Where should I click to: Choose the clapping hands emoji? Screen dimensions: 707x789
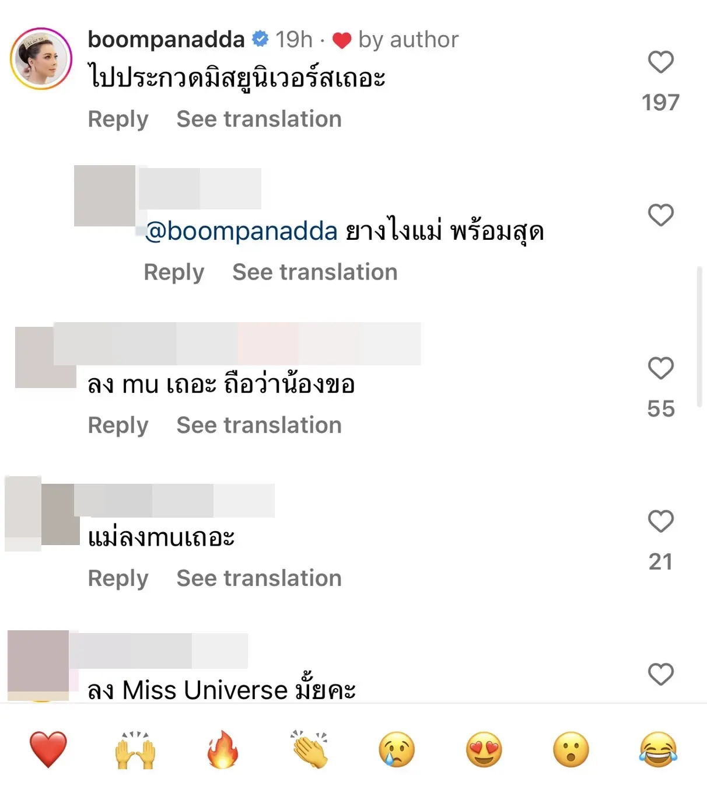(310, 749)
